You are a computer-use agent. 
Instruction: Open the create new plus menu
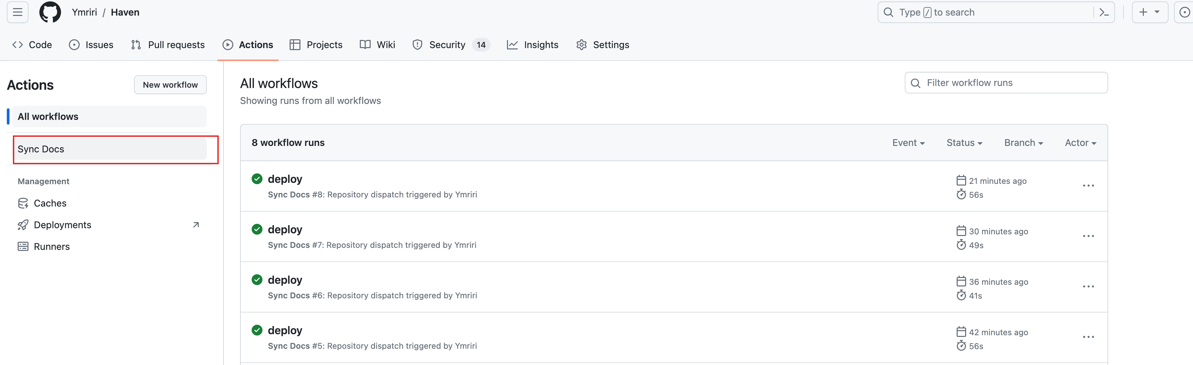[x=1150, y=12]
